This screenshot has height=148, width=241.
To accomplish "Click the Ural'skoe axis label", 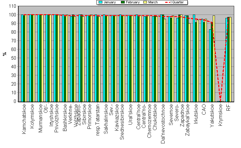I will [x=130, y=115].
